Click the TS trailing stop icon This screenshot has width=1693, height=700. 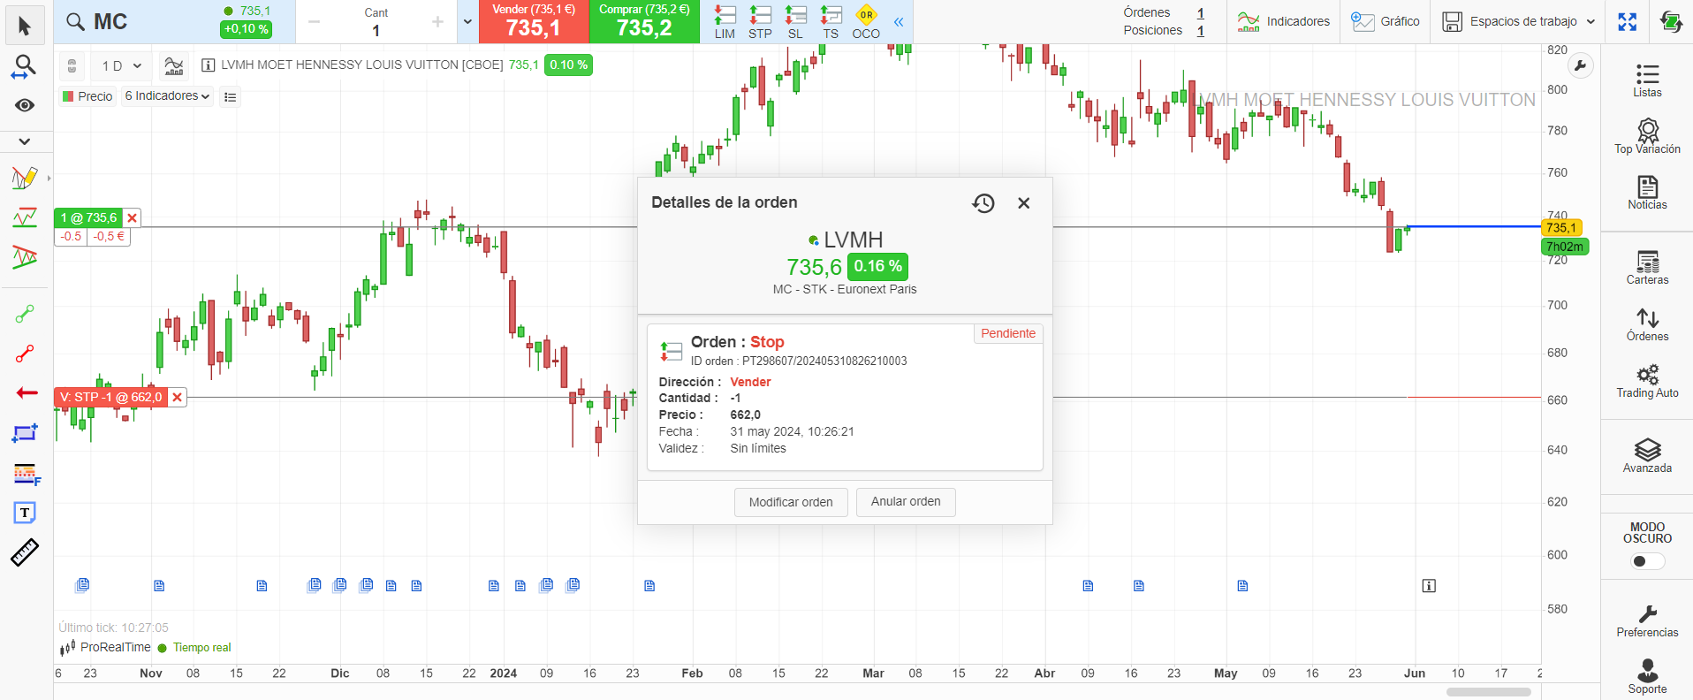(x=831, y=22)
